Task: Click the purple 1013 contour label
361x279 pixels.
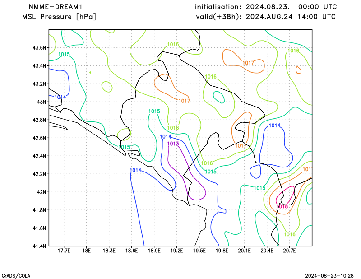Action: tap(173, 144)
